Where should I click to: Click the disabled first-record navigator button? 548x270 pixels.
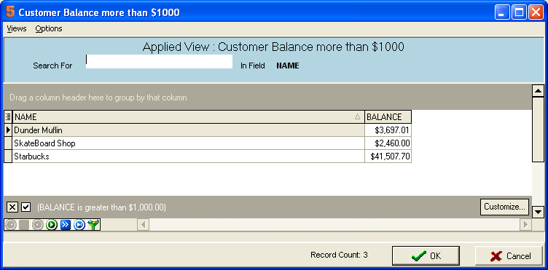click(x=10, y=225)
